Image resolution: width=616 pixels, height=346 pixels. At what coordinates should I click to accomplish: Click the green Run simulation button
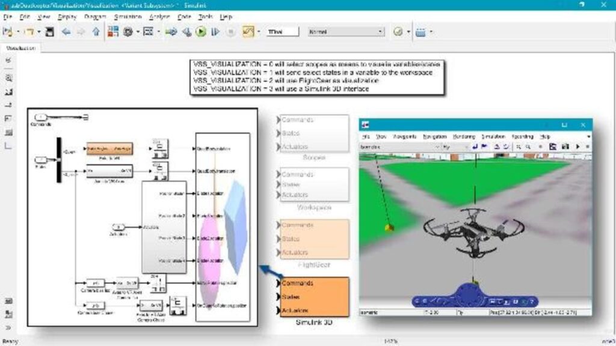[x=201, y=32]
